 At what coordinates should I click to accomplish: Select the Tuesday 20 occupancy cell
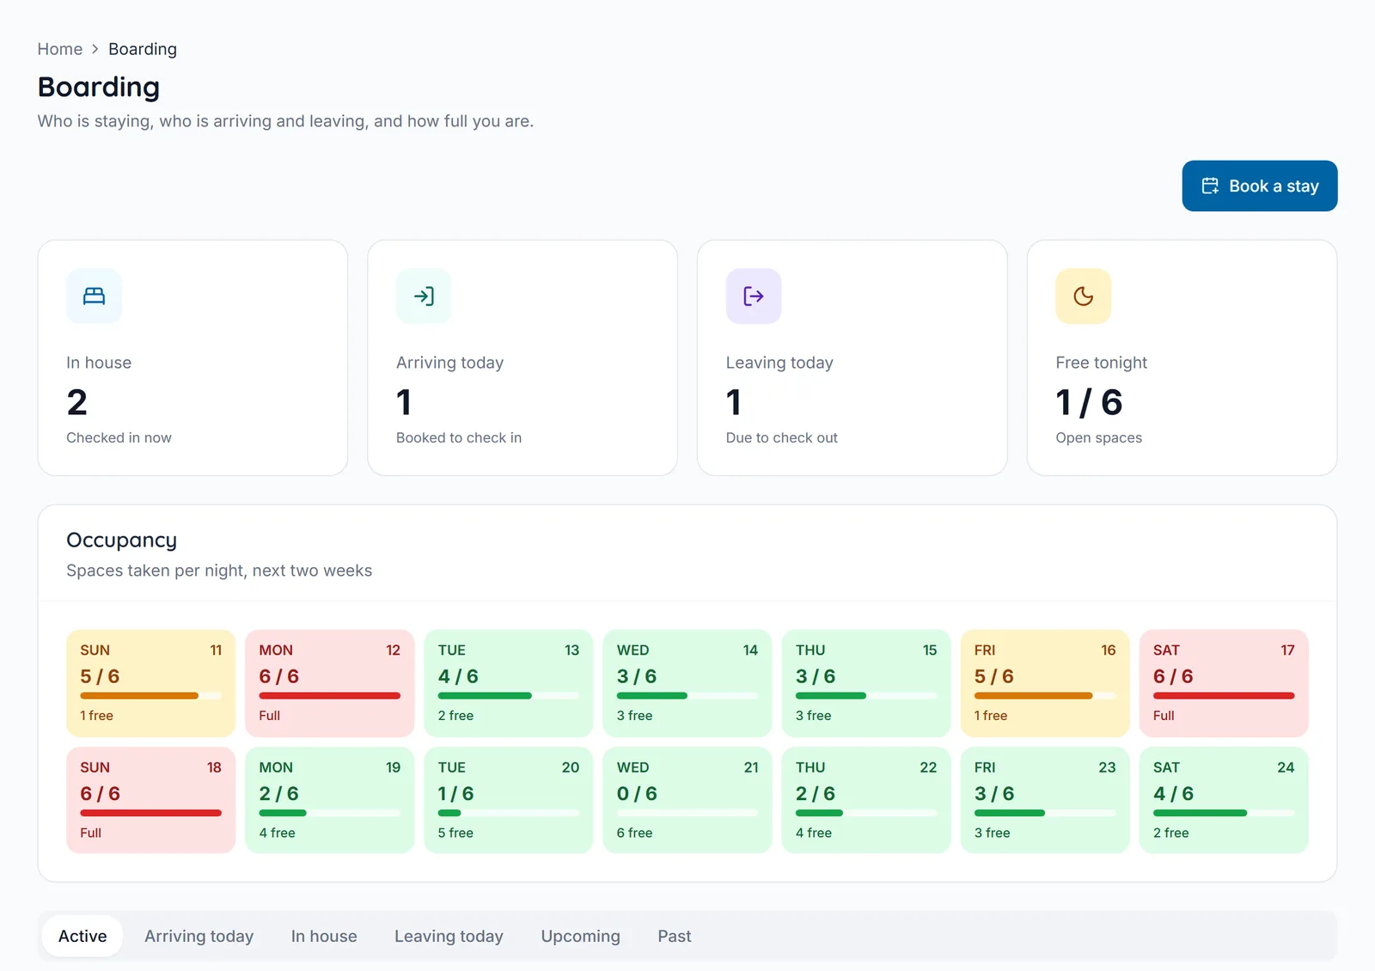coord(509,800)
